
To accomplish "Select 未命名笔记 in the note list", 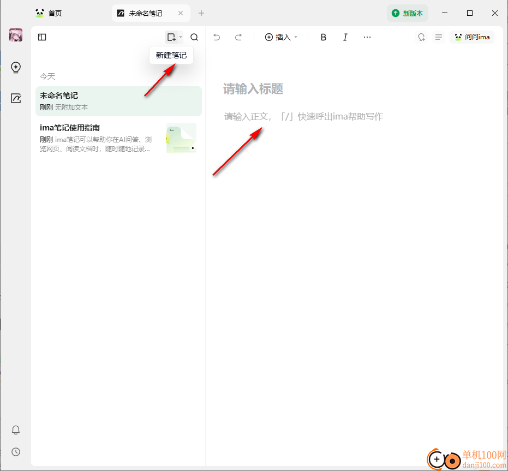I will coord(118,101).
